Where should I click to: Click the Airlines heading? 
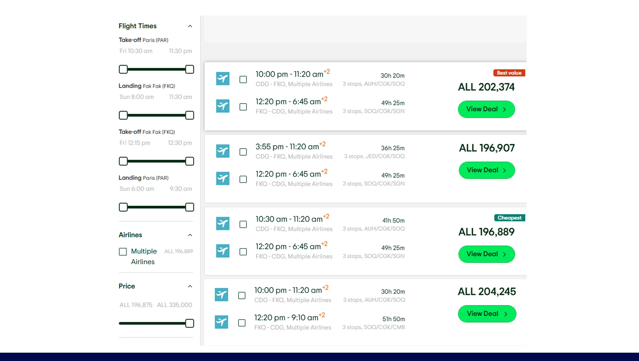(130, 235)
